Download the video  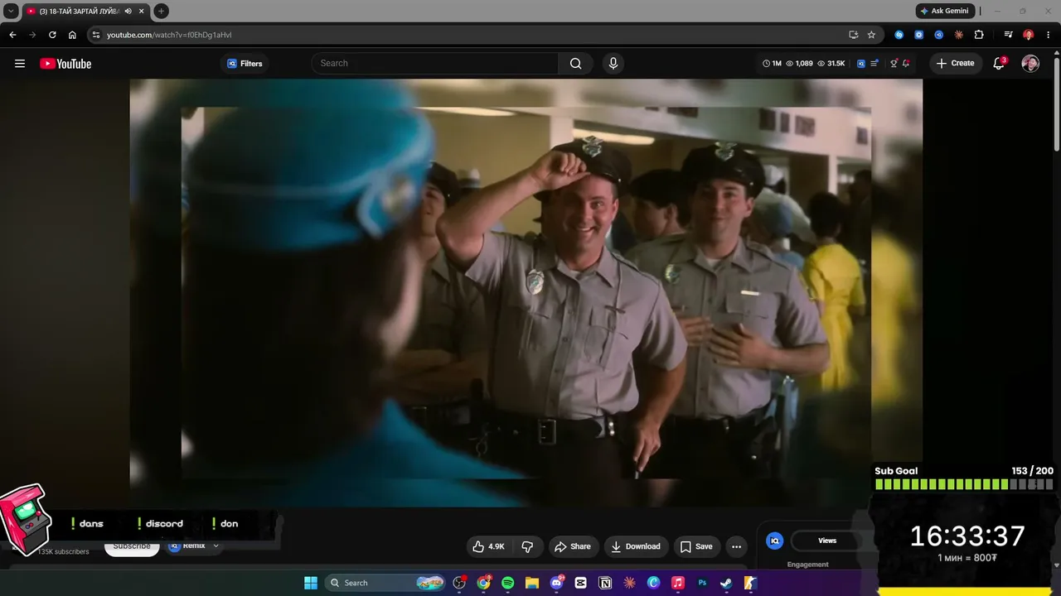pyautogui.click(x=636, y=546)
